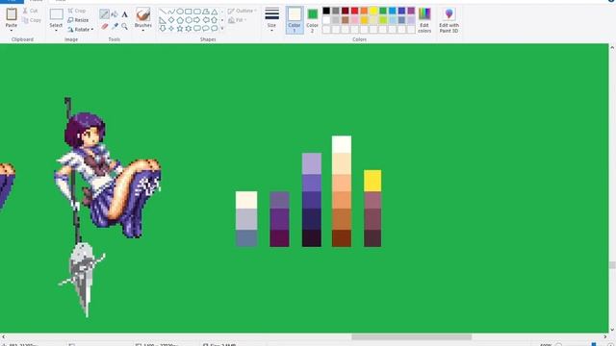Expand the Rotate dropdown
The image size is (616, 346).
click(92, 30)
